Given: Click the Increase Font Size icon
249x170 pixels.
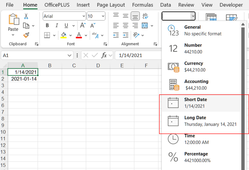Looking at the screenshot, I should (x=83, y=25).
